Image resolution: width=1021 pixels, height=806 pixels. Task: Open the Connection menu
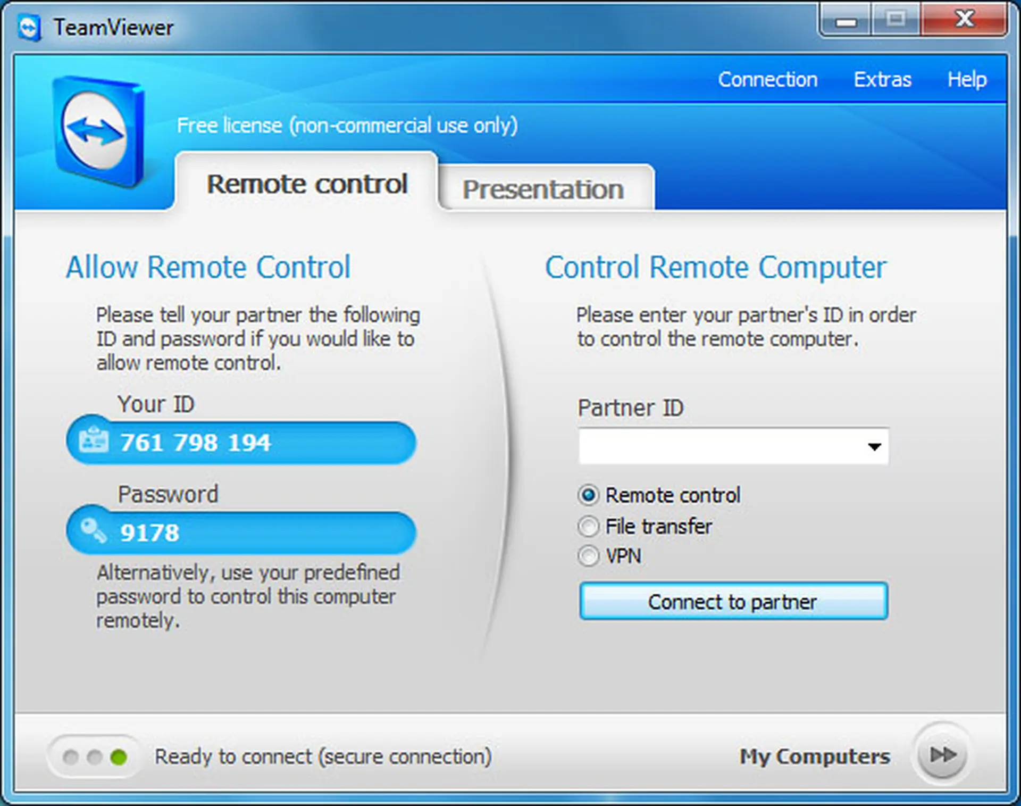pos(768,79)
